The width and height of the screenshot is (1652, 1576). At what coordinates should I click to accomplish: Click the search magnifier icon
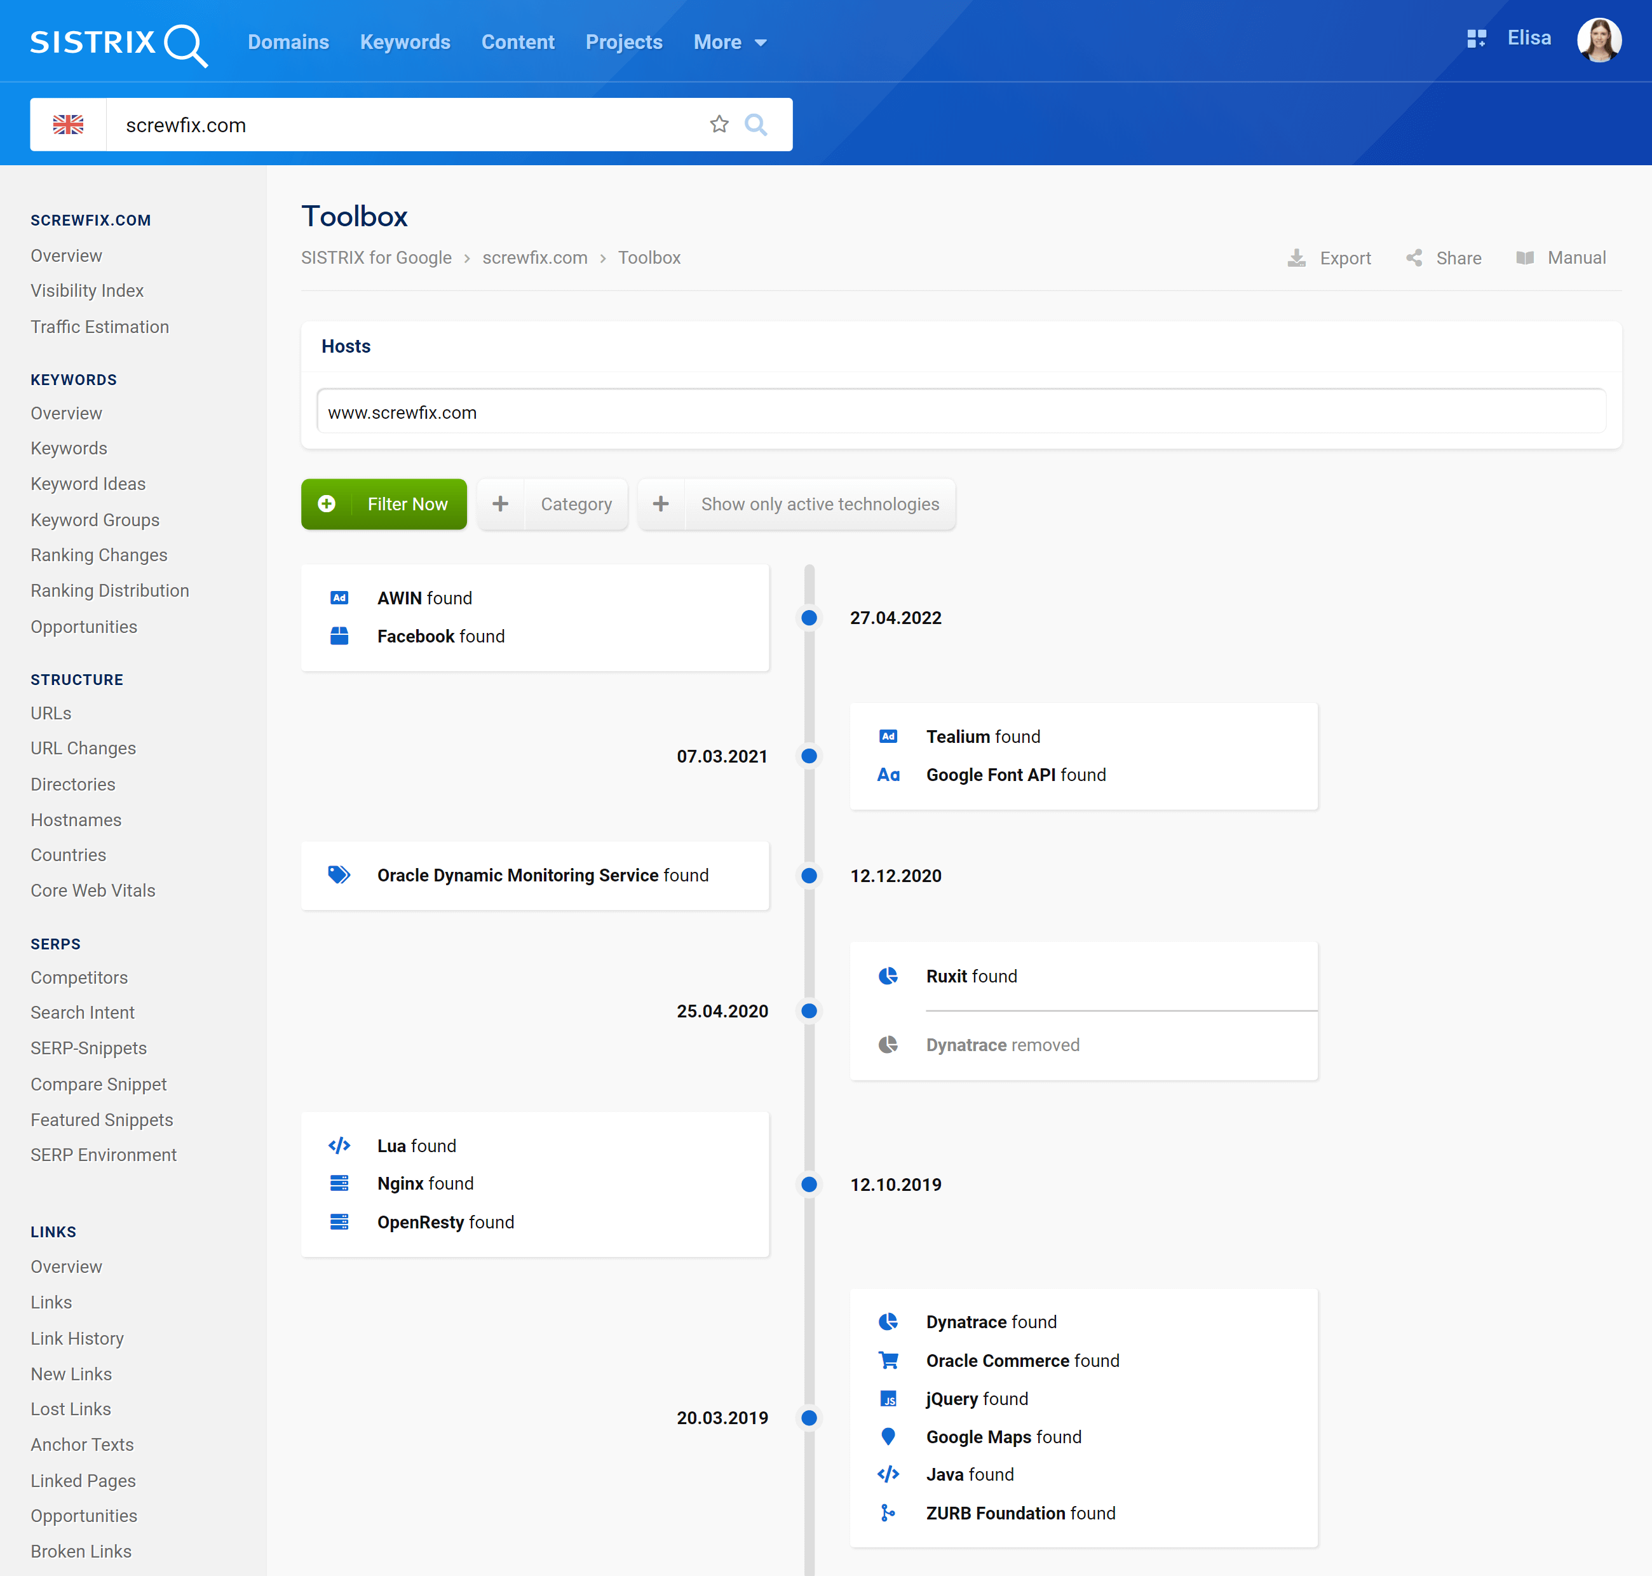point(756,125)
